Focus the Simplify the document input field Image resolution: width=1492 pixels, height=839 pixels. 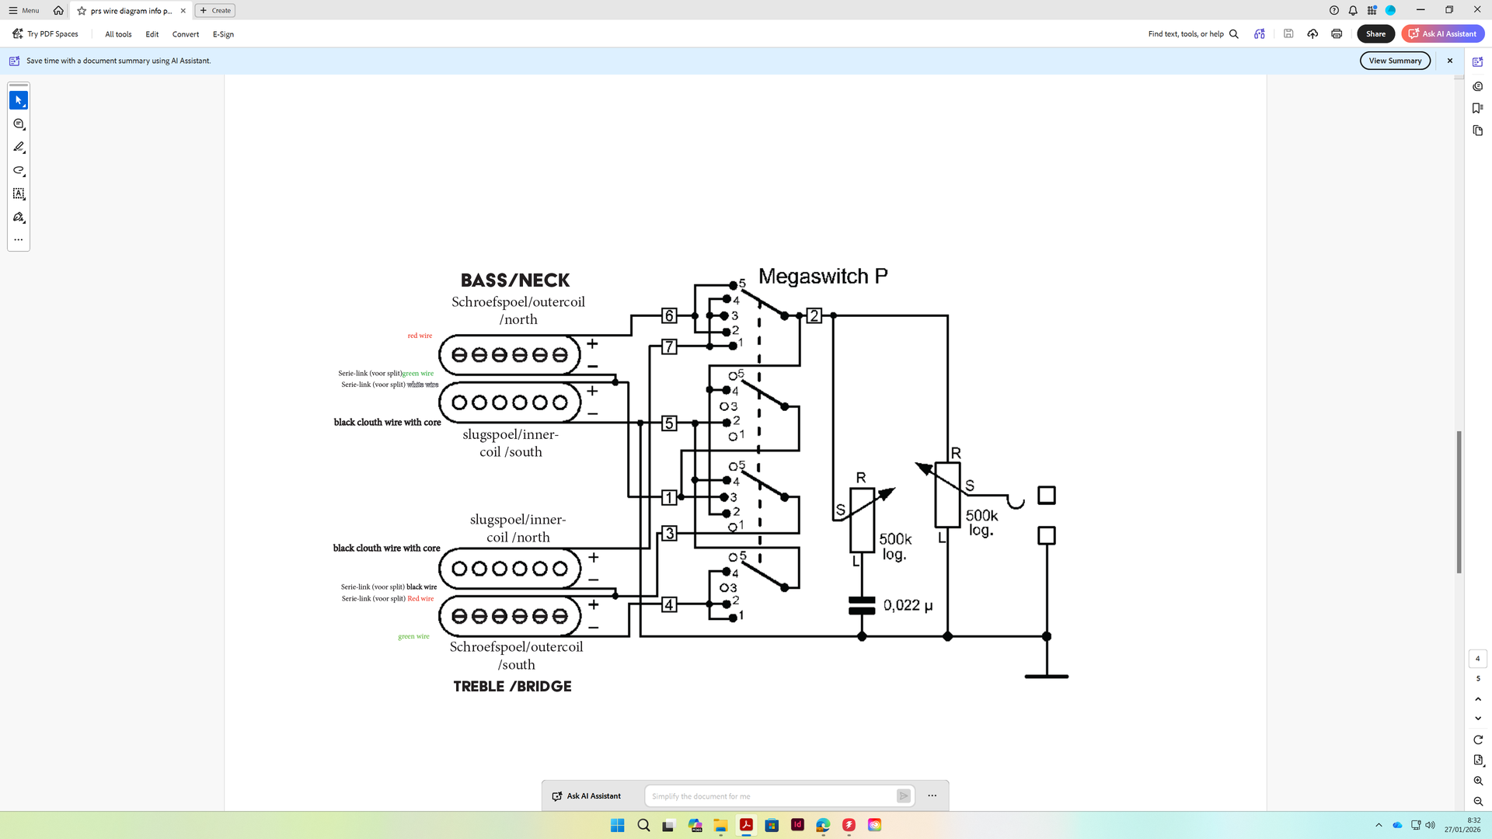coord(769,796)
